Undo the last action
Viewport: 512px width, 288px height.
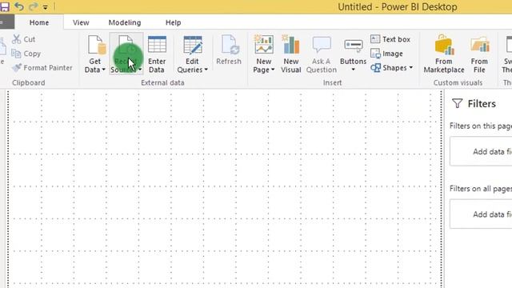click(x=19, y=6)
